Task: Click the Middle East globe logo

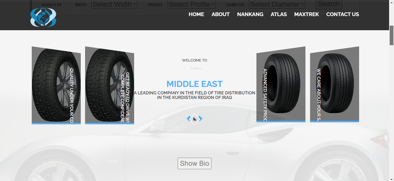Action: click(x=43, y=17)
